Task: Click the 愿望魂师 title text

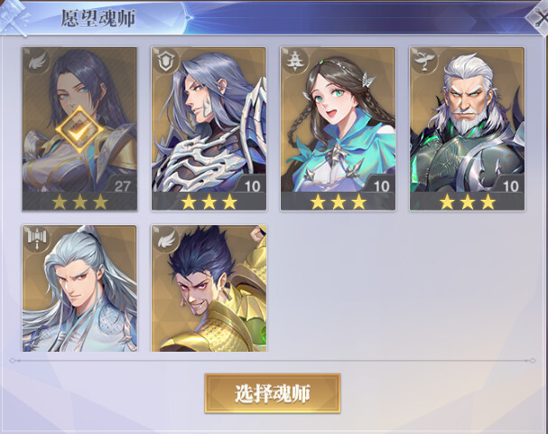Action: (98, 18)
